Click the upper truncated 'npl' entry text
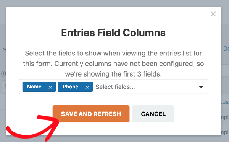 [x=225, y=117]
